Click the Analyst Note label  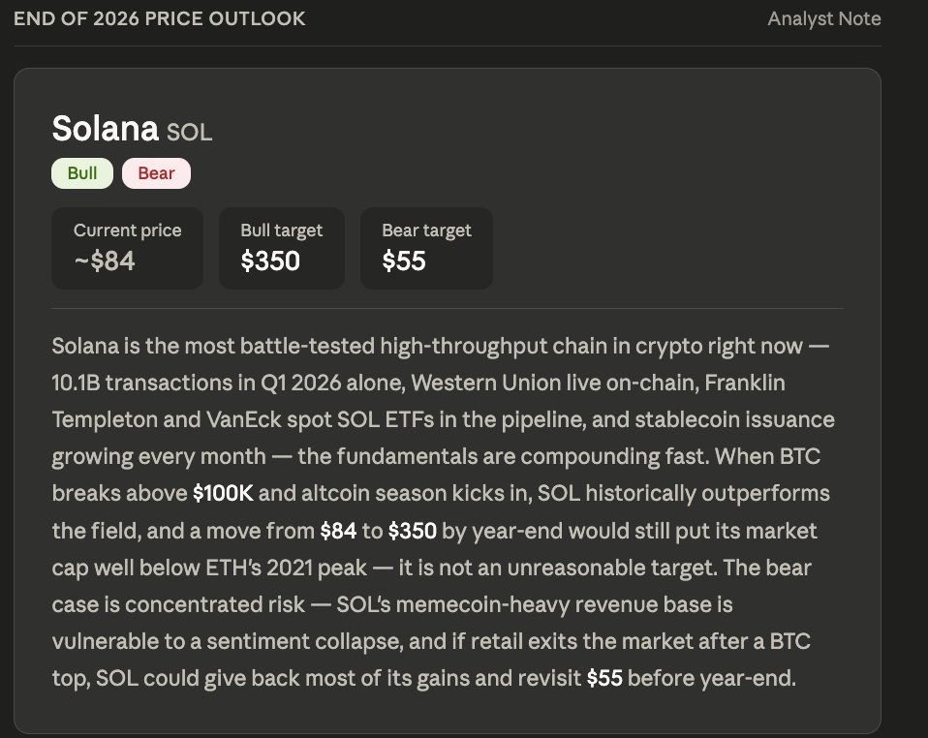823,19
